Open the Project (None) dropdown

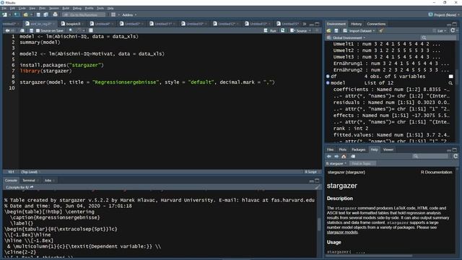click(444, 14)
